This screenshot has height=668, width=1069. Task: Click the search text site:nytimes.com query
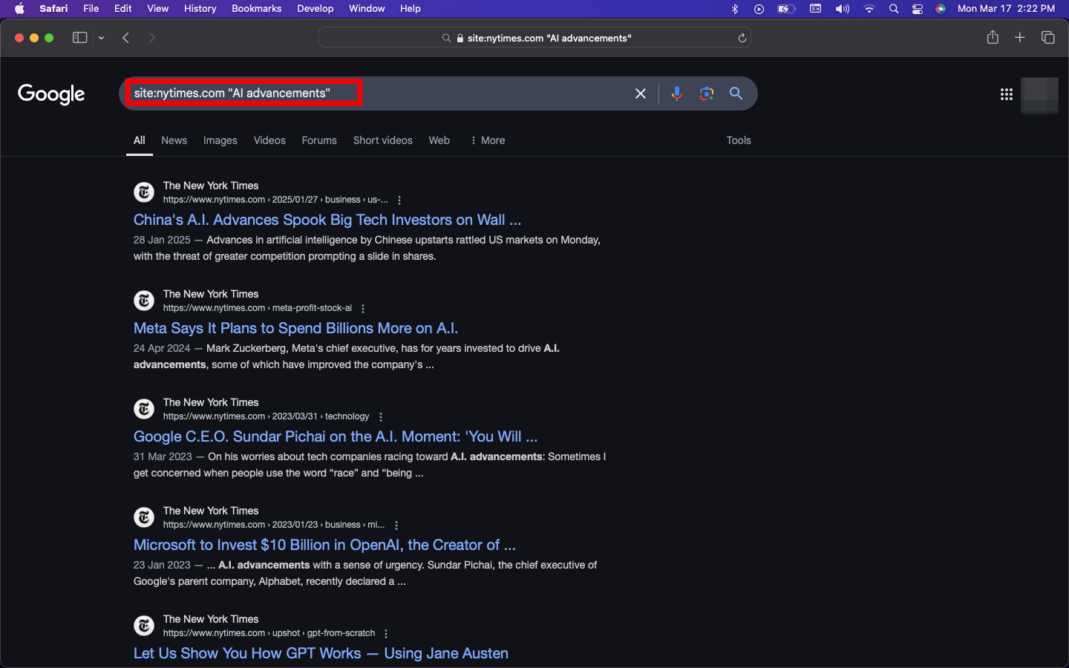coord(232,93)
